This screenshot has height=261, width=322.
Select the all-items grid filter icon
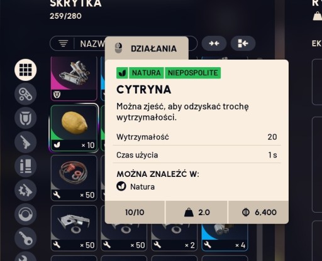(x=26, y=70)
